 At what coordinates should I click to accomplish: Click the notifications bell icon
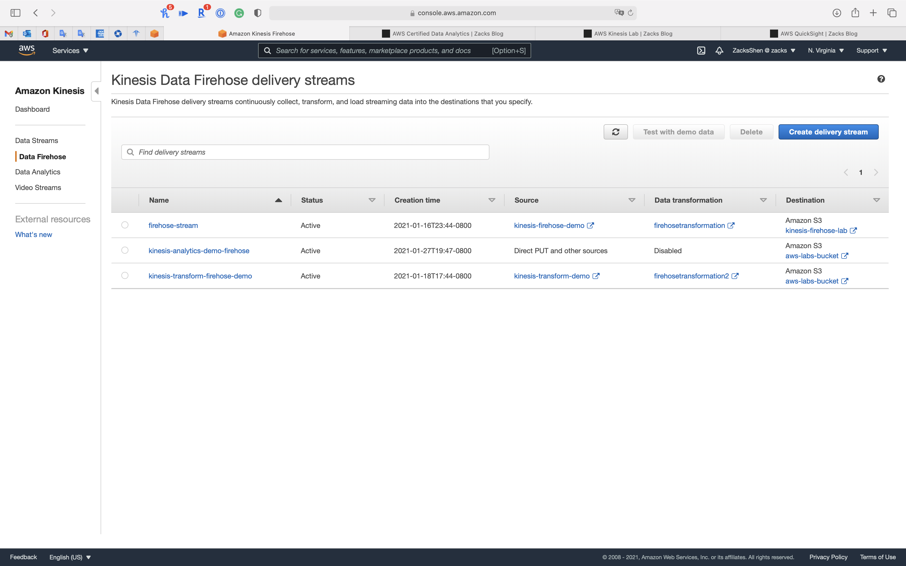point(719,51)
